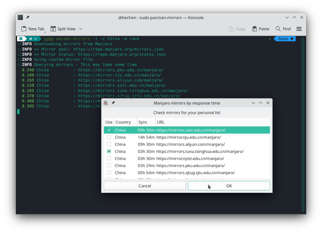Sort by the Sync column header
Image resolution: width=322 pixels, height=233 pixels.
pos(146,122)
